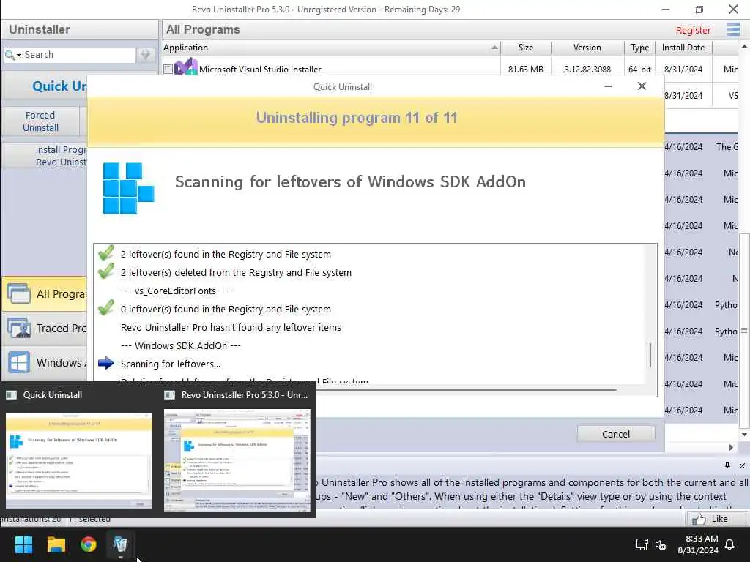Click the 'Scanning for leftovers...' log line
750x562 pixels.
171,364
